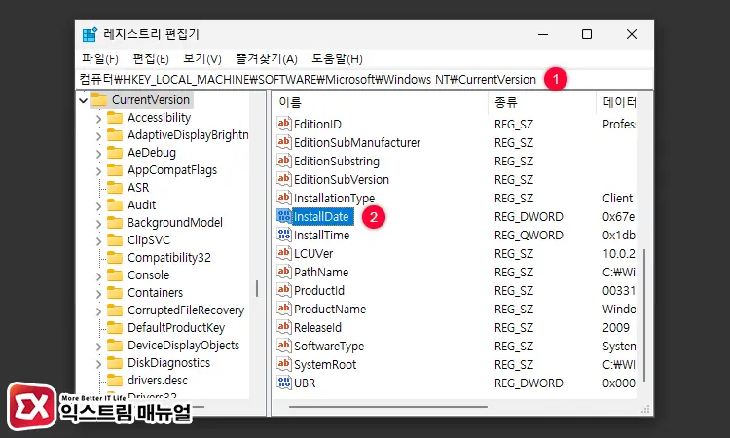Collapse the CurrentVersion tree node
The height and width of the screenshot is (438, 730).
click(x=84, y=100)
